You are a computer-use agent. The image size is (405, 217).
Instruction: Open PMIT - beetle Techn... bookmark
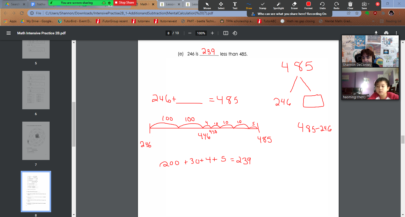[199, 21]
